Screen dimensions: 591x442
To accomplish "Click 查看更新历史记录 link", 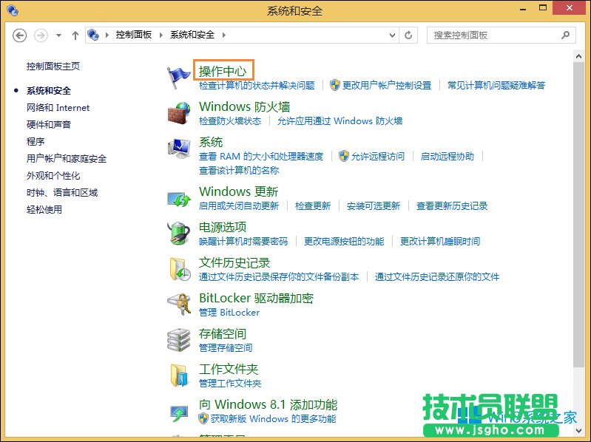I will point(452,206).
